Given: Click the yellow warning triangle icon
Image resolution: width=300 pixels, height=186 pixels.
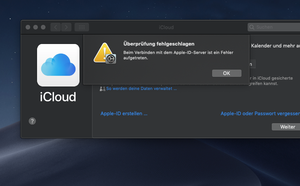Looking at the screenshot, I should [x=104, y=52].
